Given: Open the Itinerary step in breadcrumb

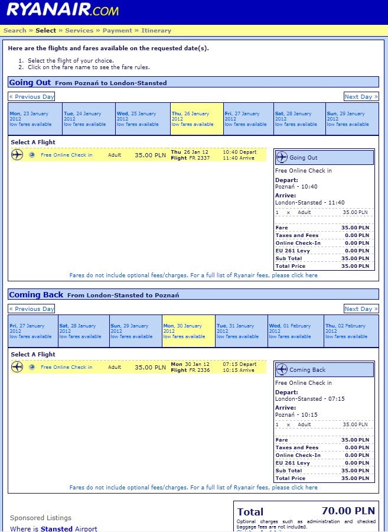Looking at the screenshot, I should click(x=156, y=30).
